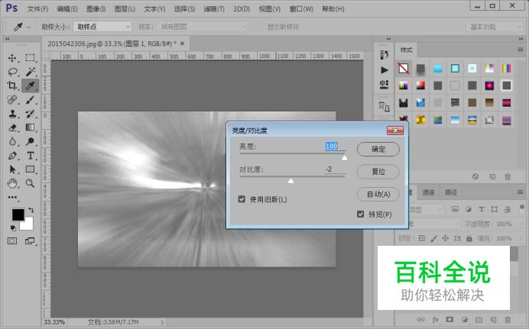Open the 窗口(W) menu
The width and height of the screenshot is (529, 329).
point(301,9)
